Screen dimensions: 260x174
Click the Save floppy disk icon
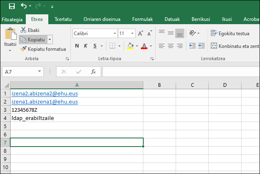(x=12, y=6)
